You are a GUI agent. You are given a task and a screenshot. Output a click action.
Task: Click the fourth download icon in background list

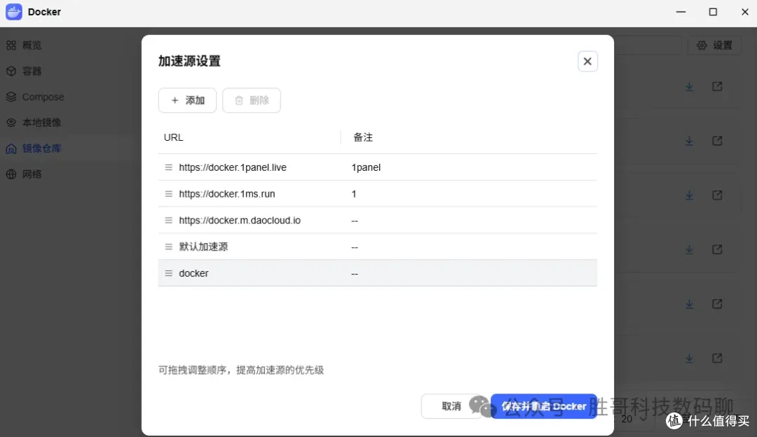[690, 250]
